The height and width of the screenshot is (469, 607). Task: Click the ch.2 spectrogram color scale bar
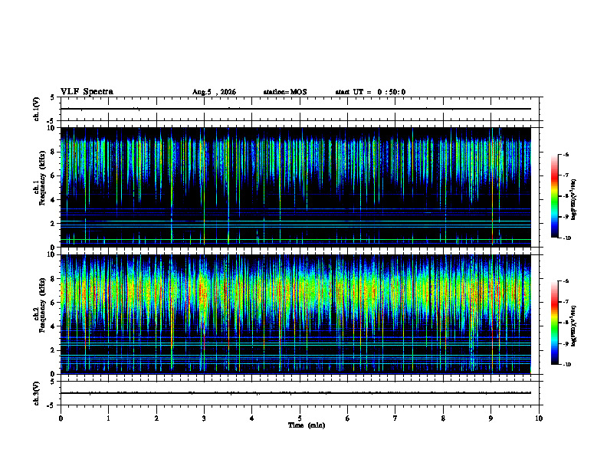pos(555,323)
